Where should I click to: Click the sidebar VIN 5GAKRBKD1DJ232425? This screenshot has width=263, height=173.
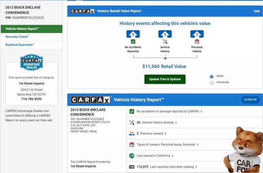pyautogui.click(x=28, y=18)
